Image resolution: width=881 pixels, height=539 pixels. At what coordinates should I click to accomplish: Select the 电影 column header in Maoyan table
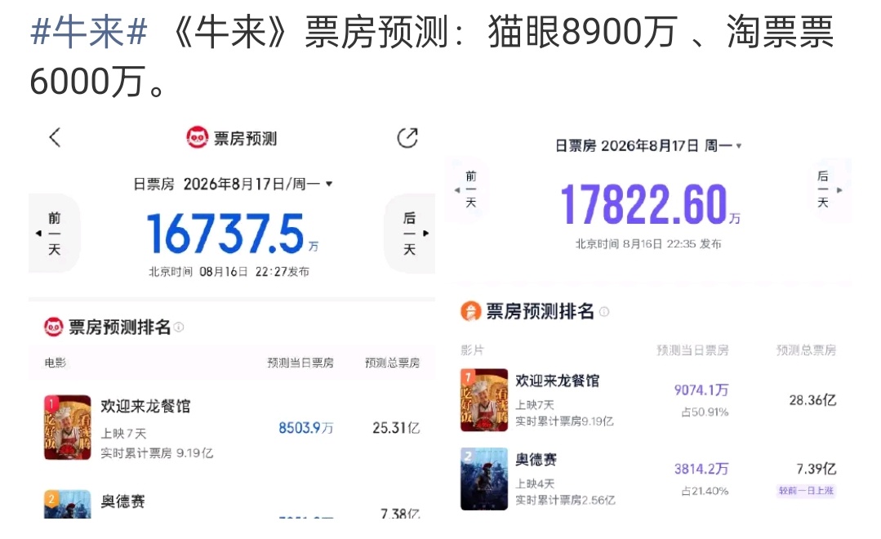coord(55,363)
